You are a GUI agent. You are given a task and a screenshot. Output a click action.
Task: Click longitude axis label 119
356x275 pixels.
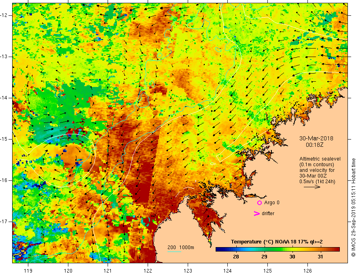pos(28,271)
